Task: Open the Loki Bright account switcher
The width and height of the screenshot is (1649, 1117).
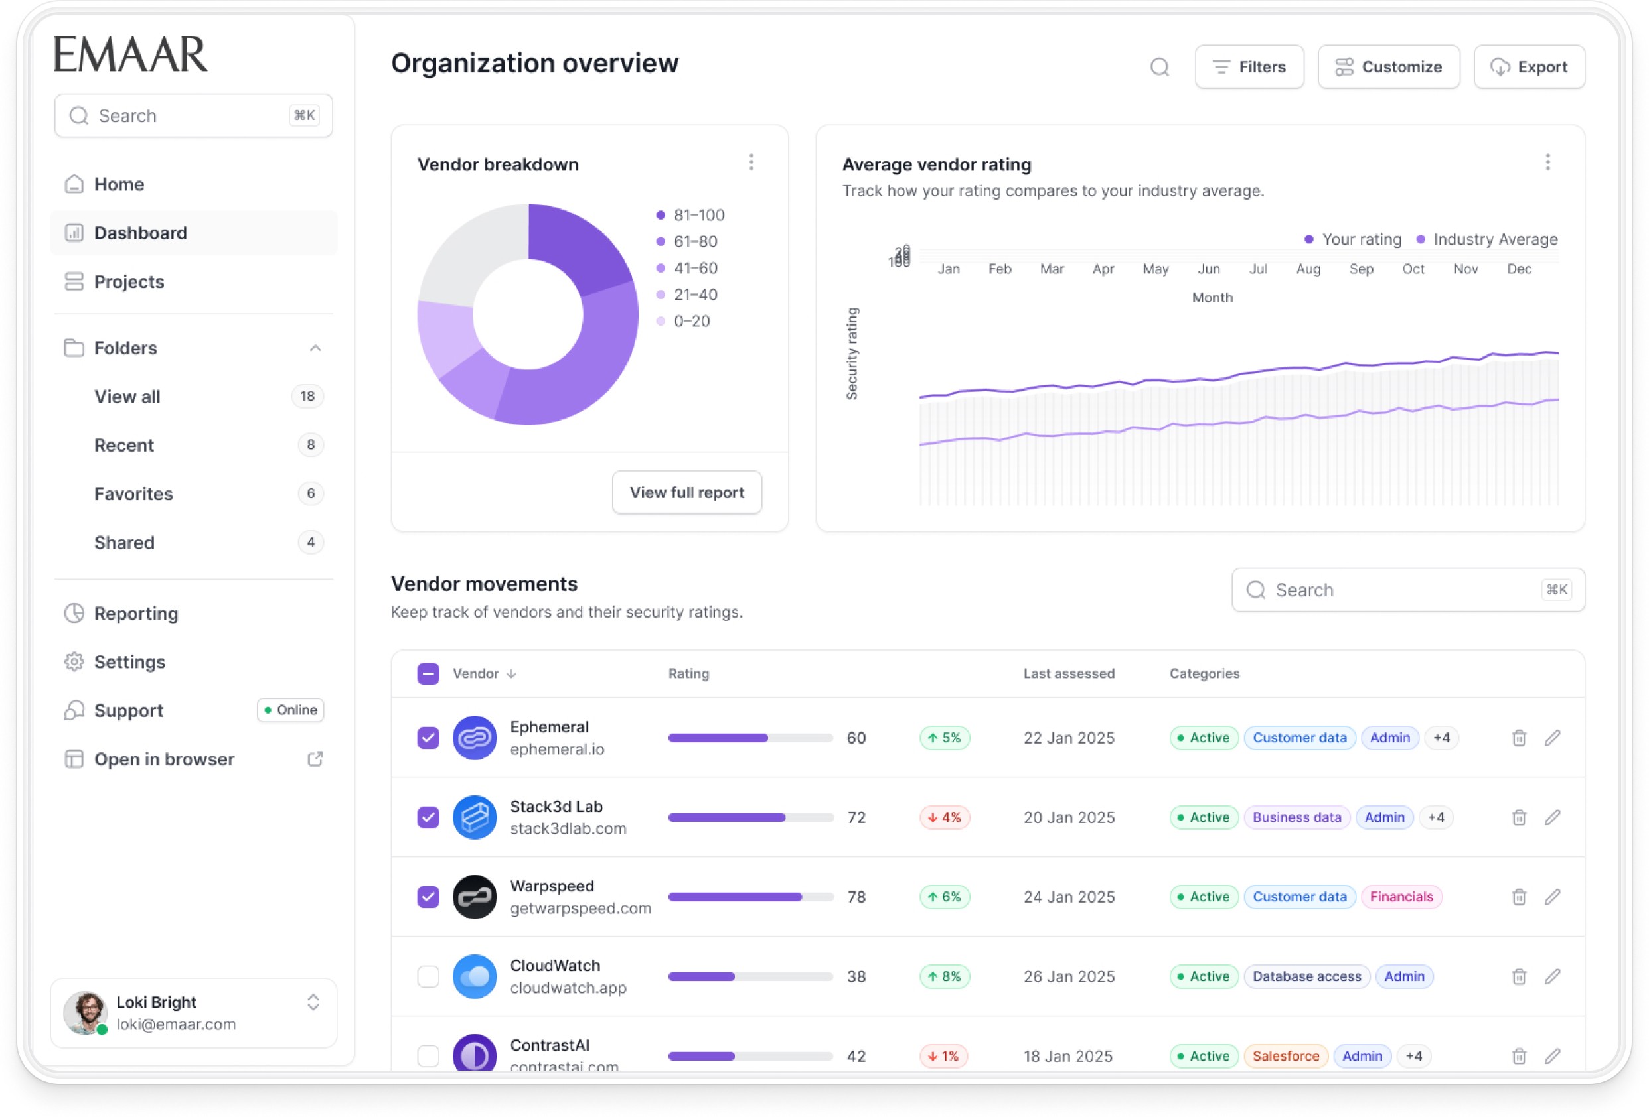Action: click(x=313, y=1002)
